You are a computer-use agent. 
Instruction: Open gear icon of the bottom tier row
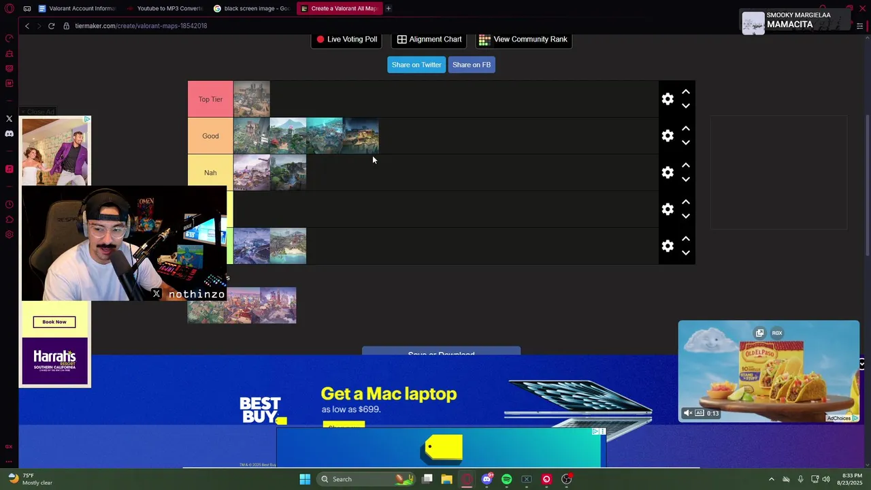point(668,246)
